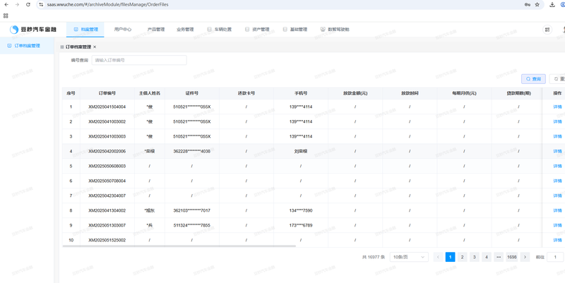
Task: Select 订单档案管理 in the left sidebar
Action: click(x=27, y=46)
